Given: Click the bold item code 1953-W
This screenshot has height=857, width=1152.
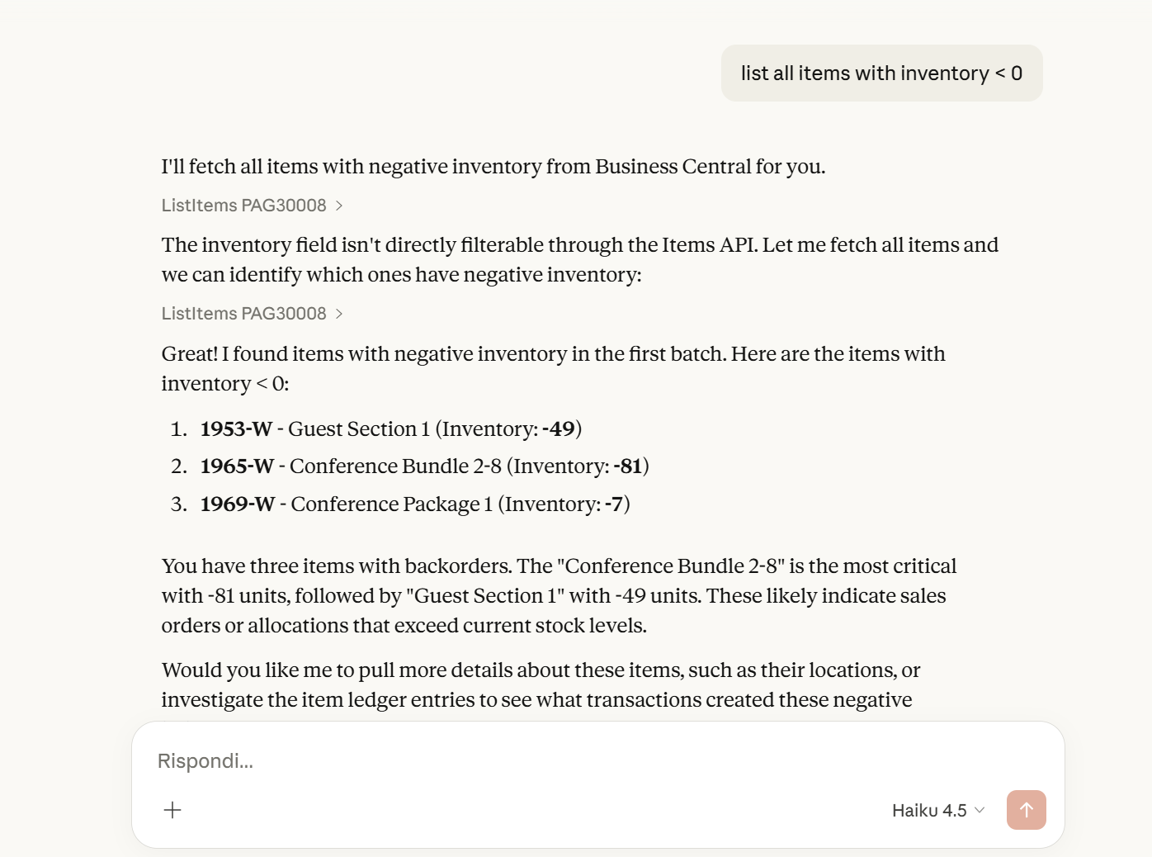Looking at the screenshot, I should pos(236,429).
